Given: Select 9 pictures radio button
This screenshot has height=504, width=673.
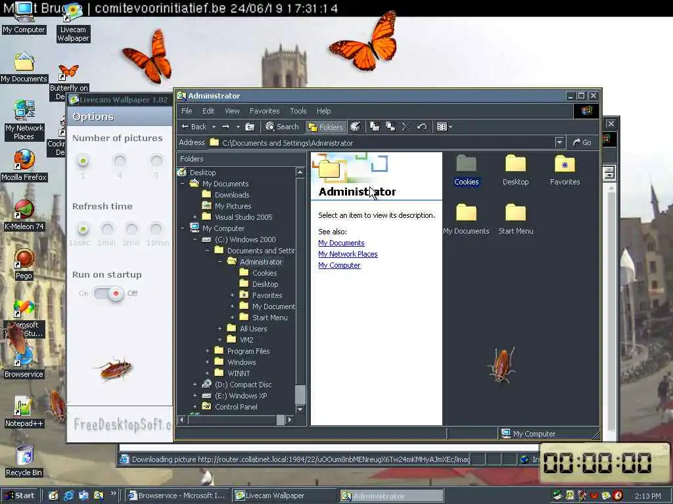Looking at the screenshot, I should click(156, 161).
